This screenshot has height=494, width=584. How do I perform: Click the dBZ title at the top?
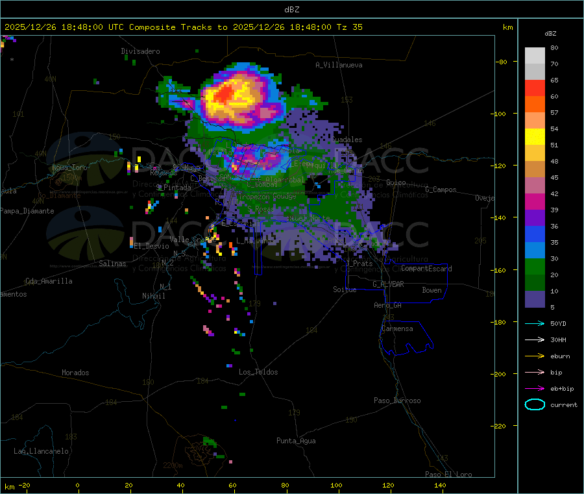(x=291, y=10)
